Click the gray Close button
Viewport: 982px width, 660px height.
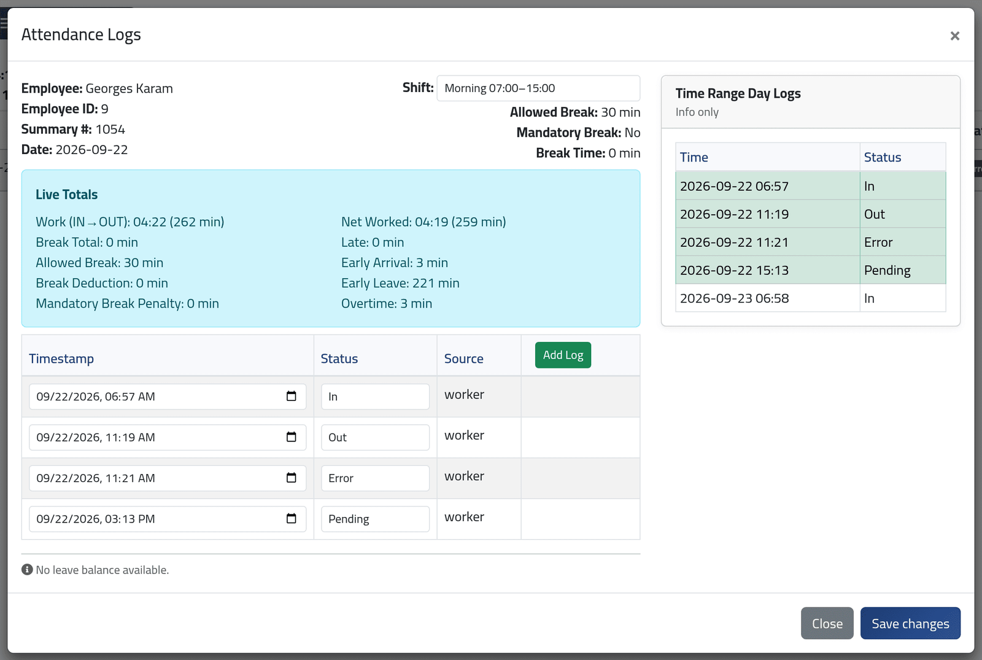(x=827, y=623)
